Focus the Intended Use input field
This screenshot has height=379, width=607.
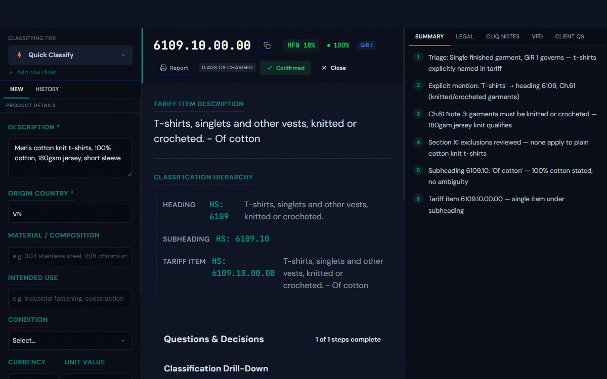70,298
